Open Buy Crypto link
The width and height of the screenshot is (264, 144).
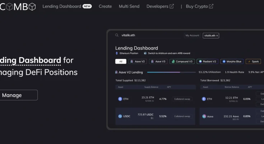199,6
